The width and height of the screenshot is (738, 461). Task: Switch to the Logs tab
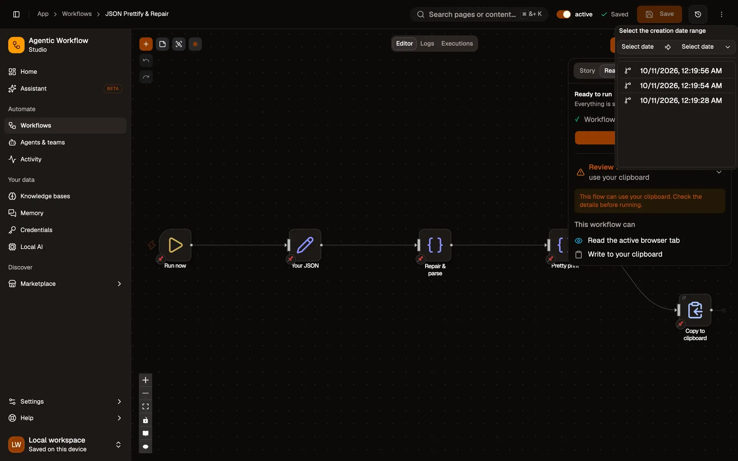427,44
